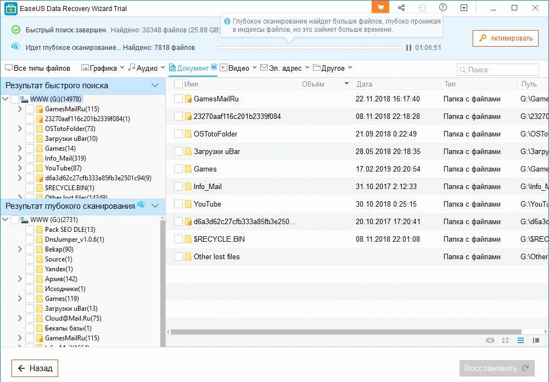Click the import scan status icon
The height and width of the screenshot is (382, 549).
point(422,8)
